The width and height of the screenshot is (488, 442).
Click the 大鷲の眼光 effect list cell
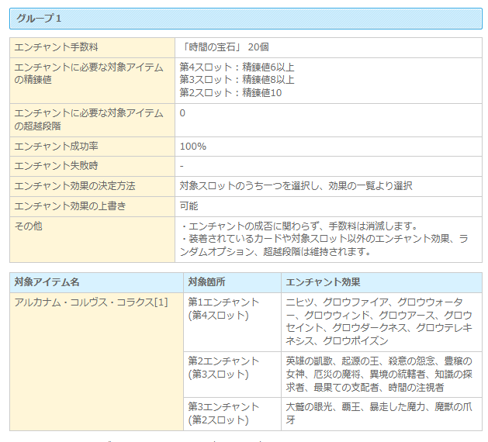click(x=379, y=413)
